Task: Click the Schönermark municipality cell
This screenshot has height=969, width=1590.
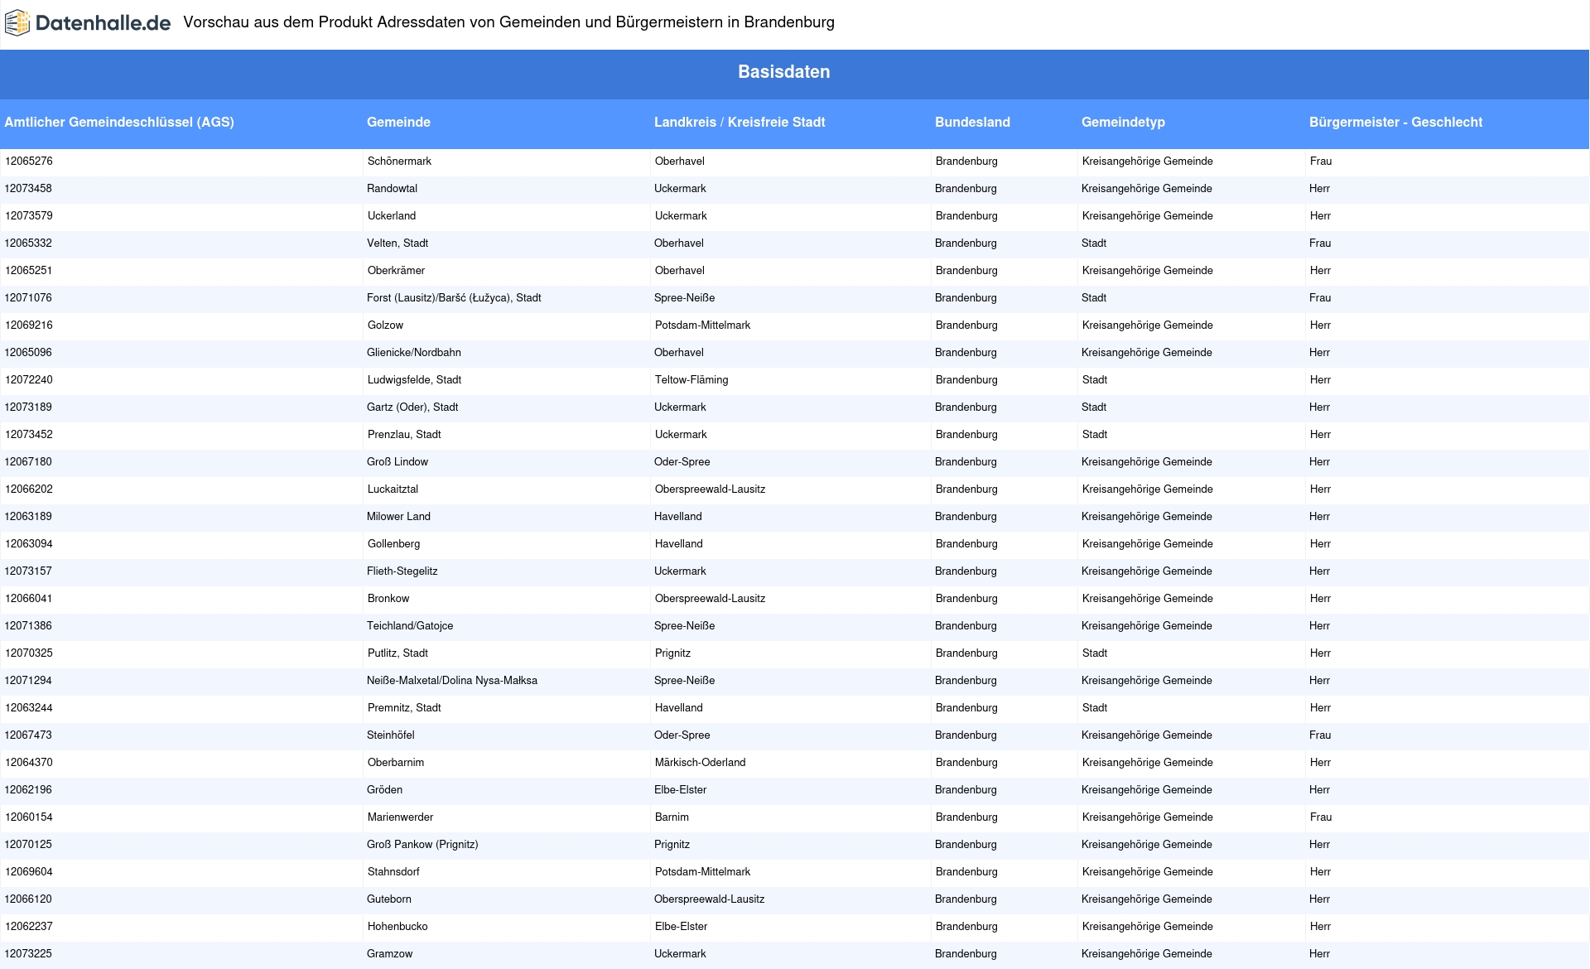Action: [x=399, y=161]
